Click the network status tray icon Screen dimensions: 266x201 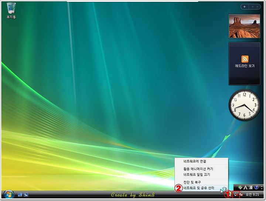pos(236,194)
